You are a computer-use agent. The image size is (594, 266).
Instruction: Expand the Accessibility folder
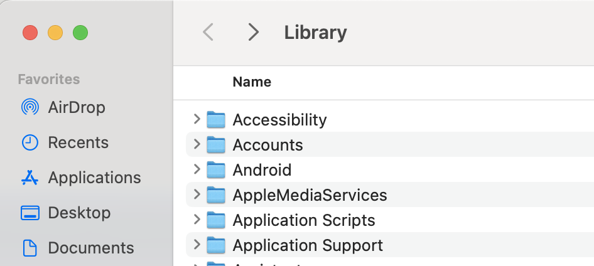pos(197,119)
